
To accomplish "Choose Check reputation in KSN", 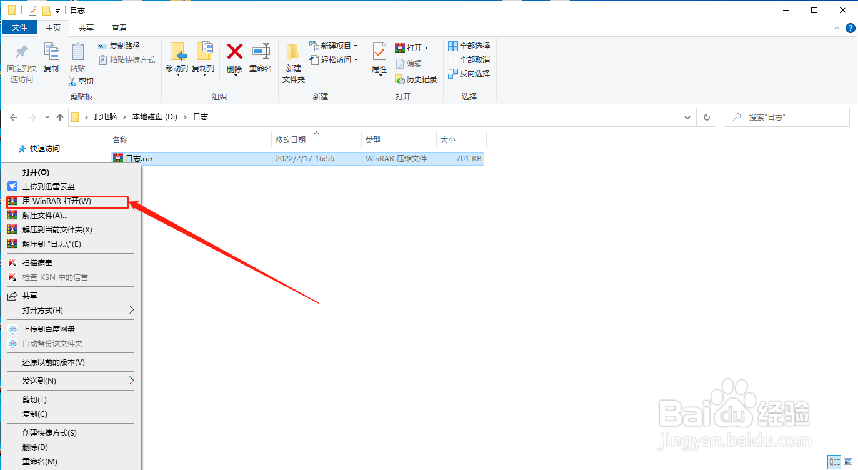I will (72, 277).
